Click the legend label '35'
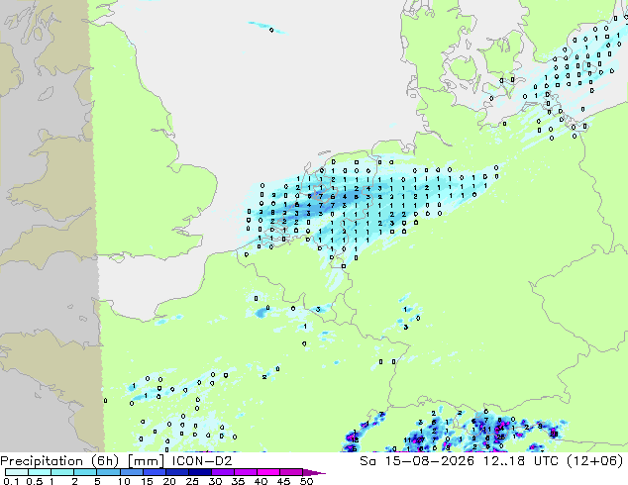 (x=238, y=481)
